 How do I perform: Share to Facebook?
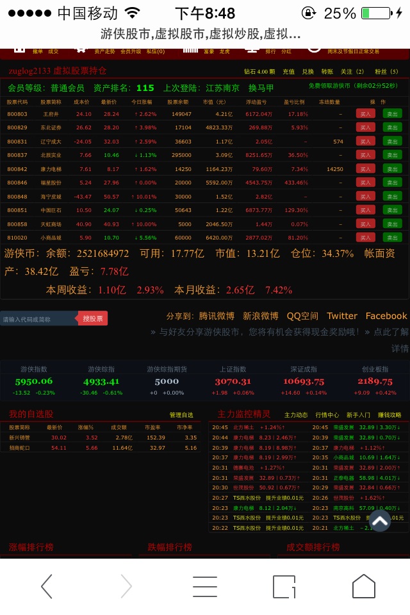click(x=386, y=316)
